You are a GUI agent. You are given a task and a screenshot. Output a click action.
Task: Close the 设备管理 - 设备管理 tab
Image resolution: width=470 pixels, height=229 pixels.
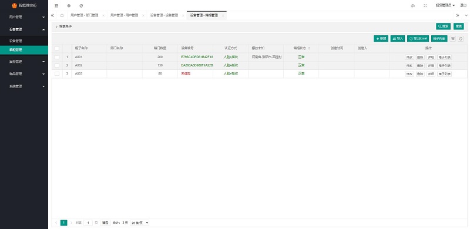pos(183,16)
